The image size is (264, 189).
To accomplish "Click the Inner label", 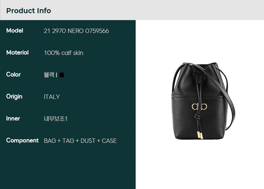I will pyautogui.click(x=13, y=119).
